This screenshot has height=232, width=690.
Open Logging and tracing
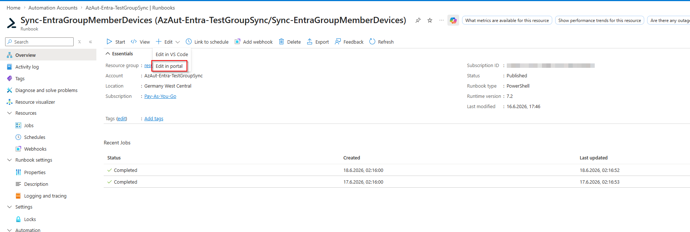point(45,196)
